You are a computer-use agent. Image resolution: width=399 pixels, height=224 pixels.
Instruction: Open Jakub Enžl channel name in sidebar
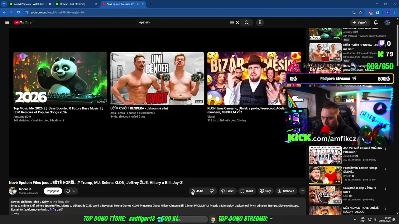coord(349,156)
